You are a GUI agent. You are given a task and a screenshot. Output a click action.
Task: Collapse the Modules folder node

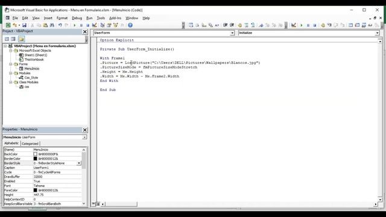click(x=11, y=73)
